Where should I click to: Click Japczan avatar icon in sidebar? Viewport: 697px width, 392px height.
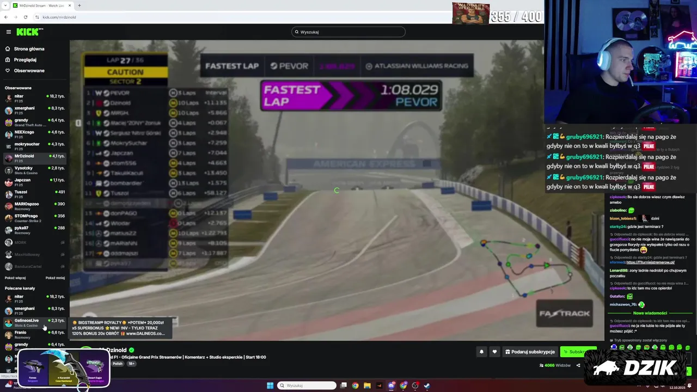pyautogui.click(x=9, y=182)
